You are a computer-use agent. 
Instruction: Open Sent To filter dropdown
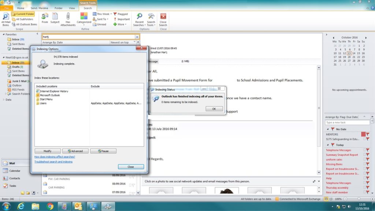(x=101, y=19)
